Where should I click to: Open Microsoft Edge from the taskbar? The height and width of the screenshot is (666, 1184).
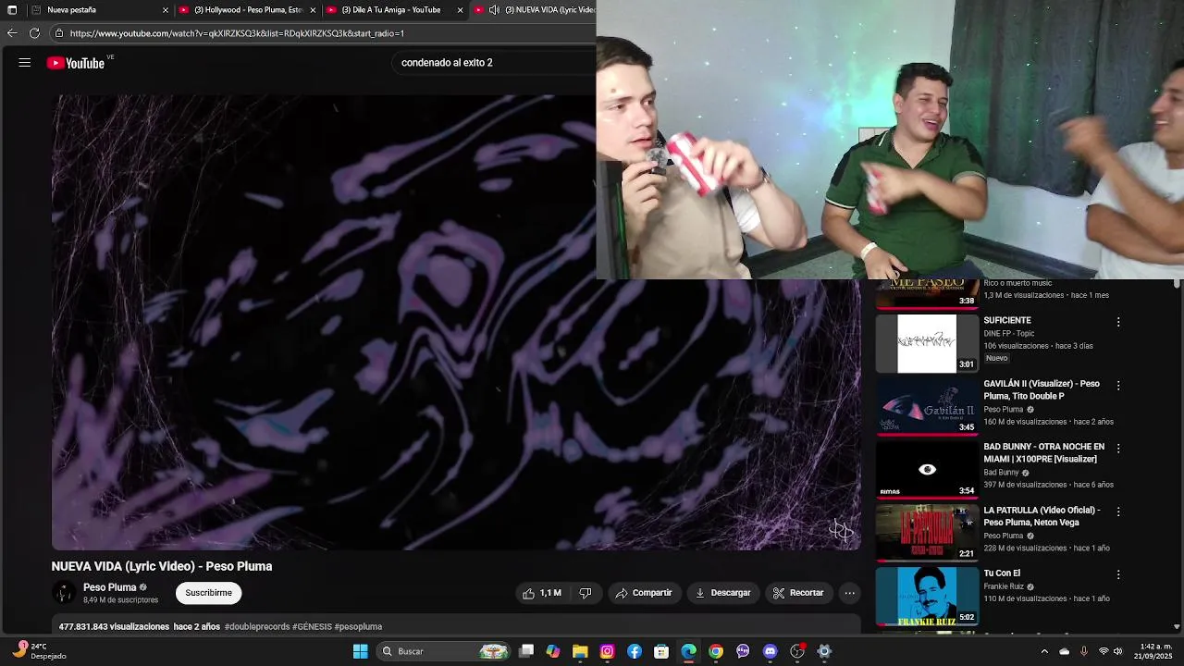[689, 651]
